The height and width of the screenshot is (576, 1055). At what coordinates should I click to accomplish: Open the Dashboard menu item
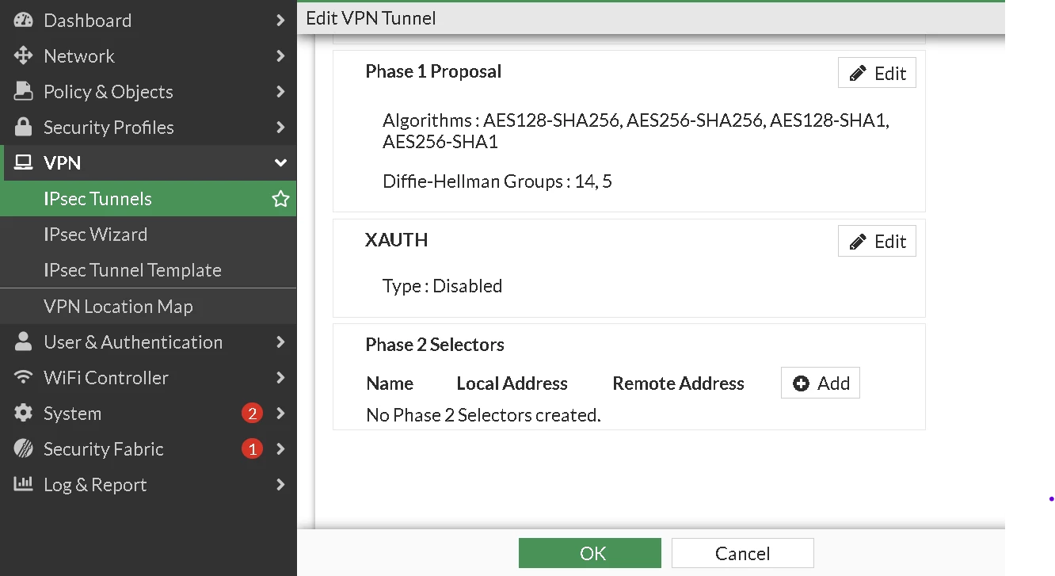coord(148,21)
